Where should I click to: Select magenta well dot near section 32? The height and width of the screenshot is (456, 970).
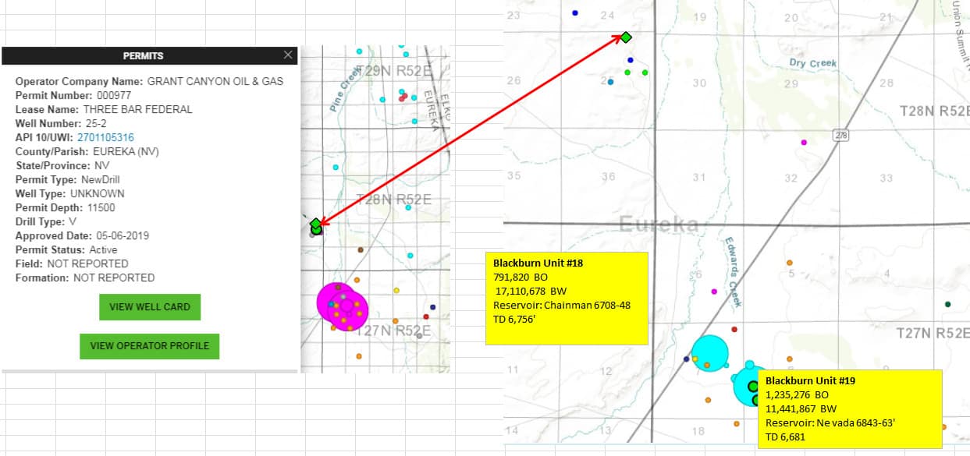804,143
